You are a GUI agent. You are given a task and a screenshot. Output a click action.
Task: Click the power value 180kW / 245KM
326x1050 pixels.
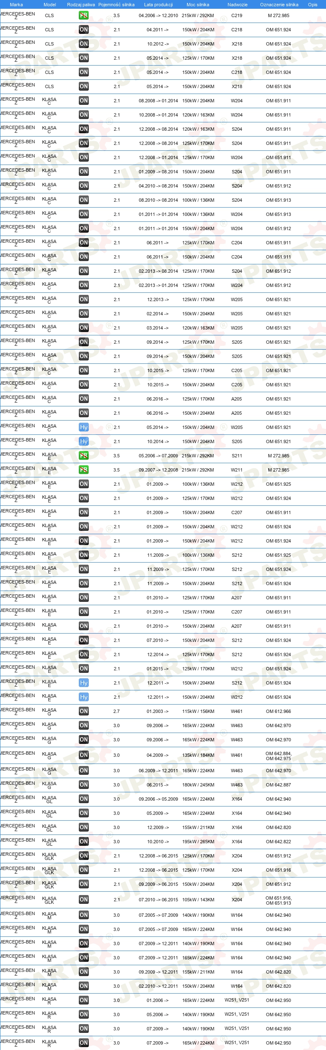pyautogui.click(x=198, y=785)
